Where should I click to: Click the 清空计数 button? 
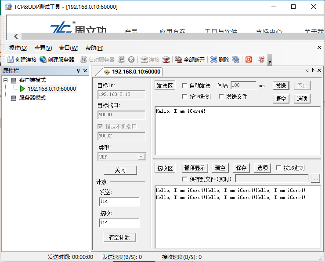[x=119, y=237]
